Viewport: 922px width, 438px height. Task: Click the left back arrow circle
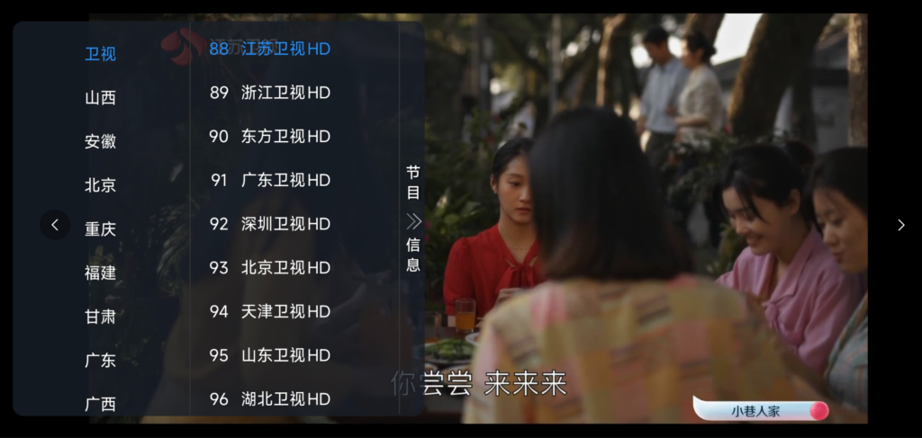[x=55, y=225]
